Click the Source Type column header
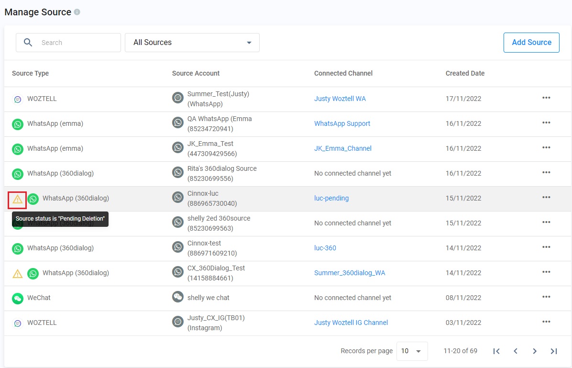 tap(31, 73)
